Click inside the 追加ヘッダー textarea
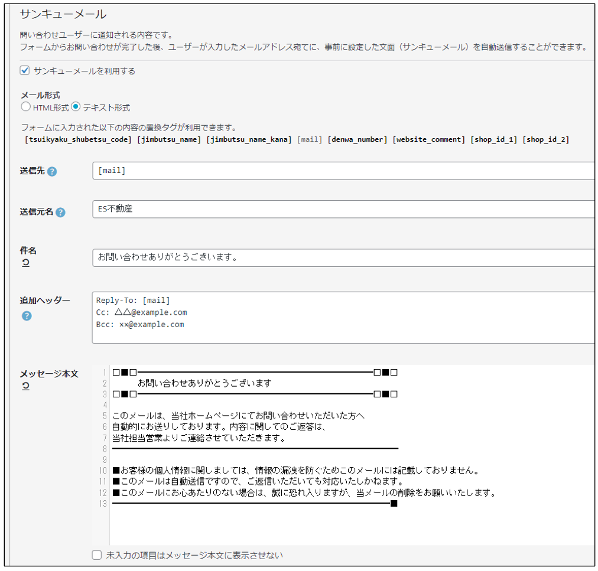 click(x=343, y=317)
